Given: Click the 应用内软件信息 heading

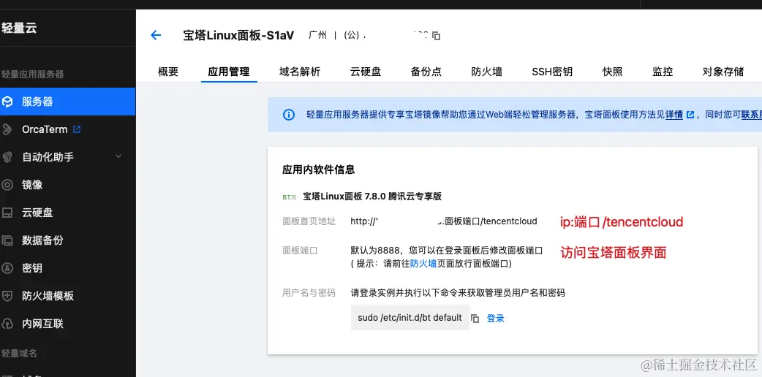Looking at the screenshot, I should (x=318, y=170).
